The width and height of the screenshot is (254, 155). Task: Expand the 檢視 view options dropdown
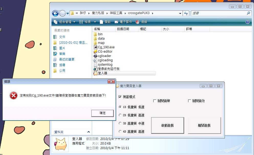coord(95,22)
